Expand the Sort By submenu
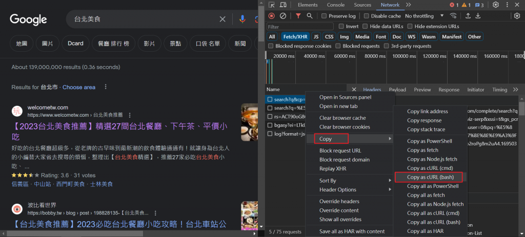The width and height of the screenshot is (525, 237). point(349,181)
